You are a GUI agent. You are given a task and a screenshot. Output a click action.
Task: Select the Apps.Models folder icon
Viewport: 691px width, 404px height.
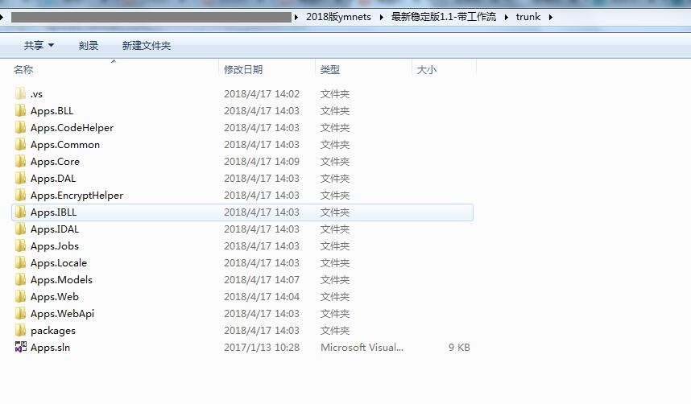point(20,279)
